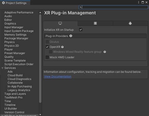This screenshot has width=149, height=116.
Task: Open the OpenXR help icon
Action: [63, 47]
